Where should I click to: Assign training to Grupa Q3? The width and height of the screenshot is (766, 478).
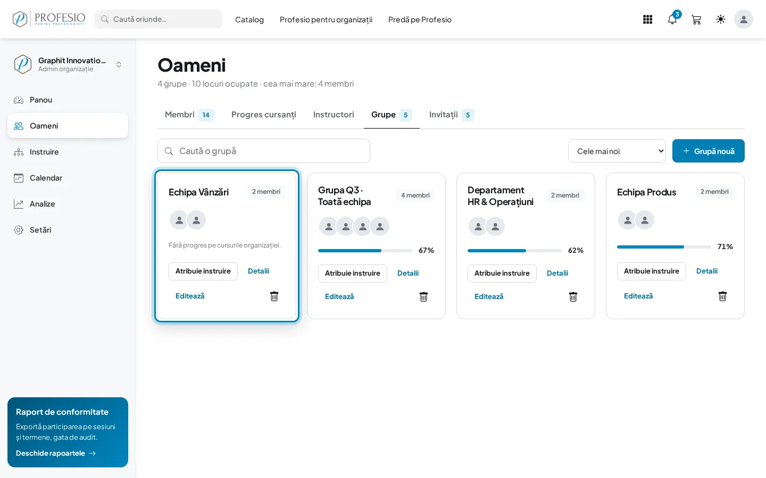click(x=353, y=274)
